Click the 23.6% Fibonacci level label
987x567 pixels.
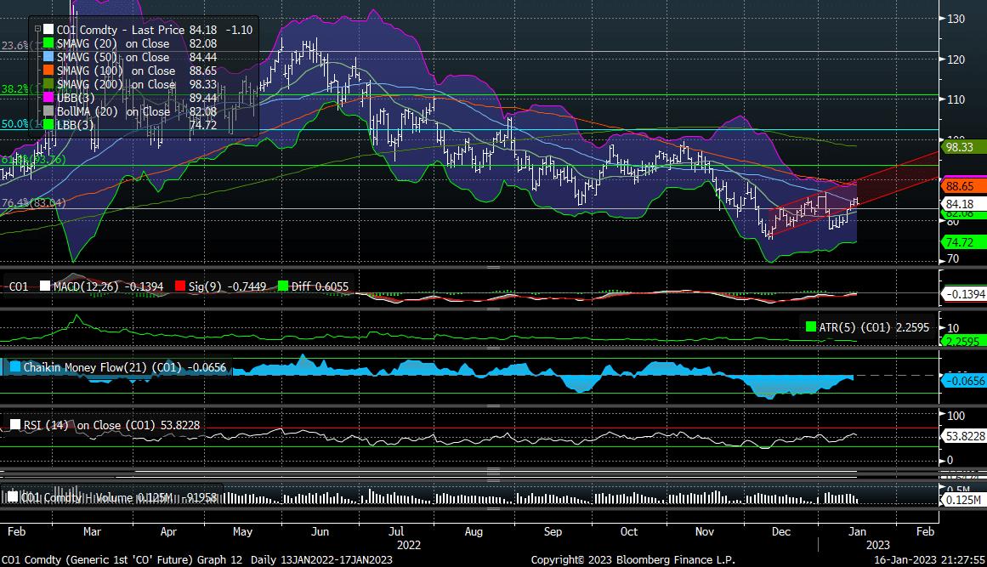click(14, 45)
